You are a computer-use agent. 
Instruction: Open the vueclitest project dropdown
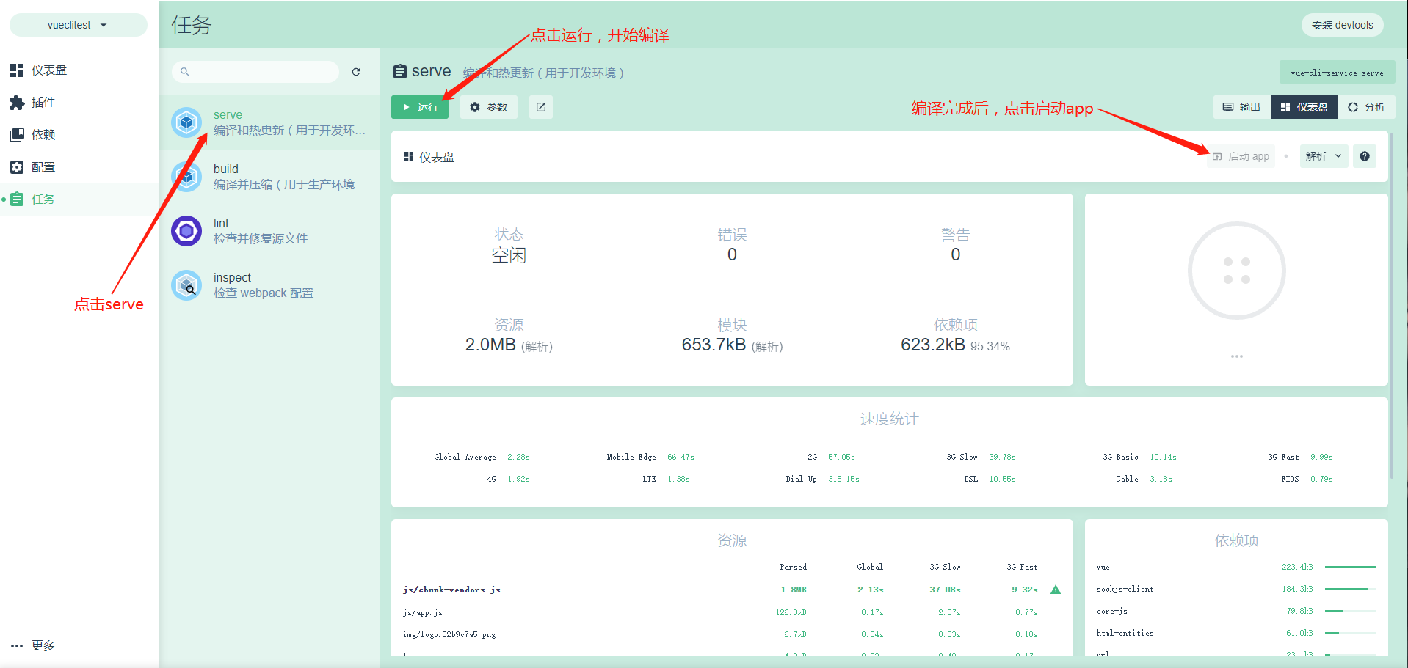(x=78, y=25)
